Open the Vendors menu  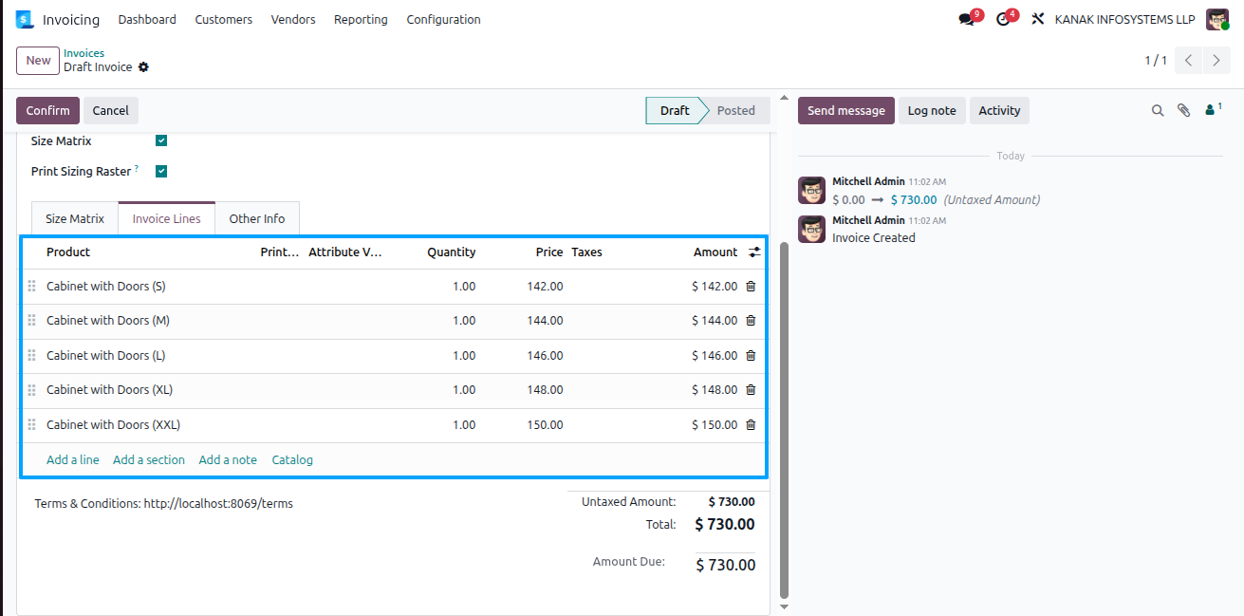293,19
